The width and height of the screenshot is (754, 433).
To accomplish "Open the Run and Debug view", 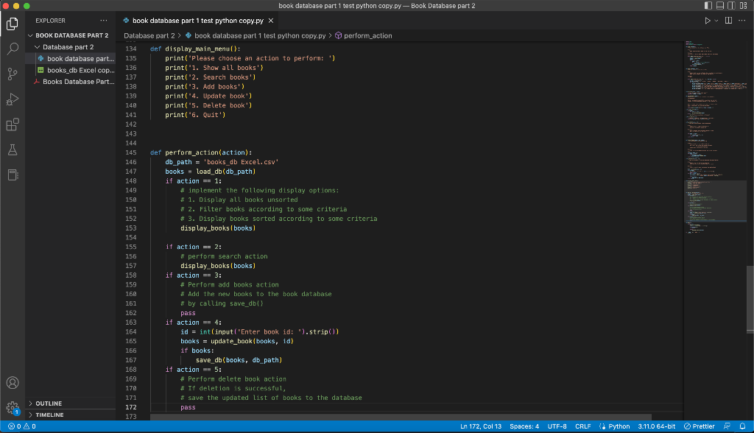I will 13,99.
